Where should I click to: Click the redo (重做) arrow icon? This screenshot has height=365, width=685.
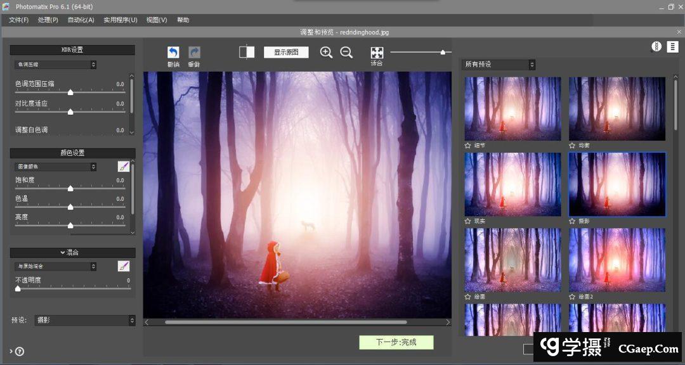coord(194,53)
